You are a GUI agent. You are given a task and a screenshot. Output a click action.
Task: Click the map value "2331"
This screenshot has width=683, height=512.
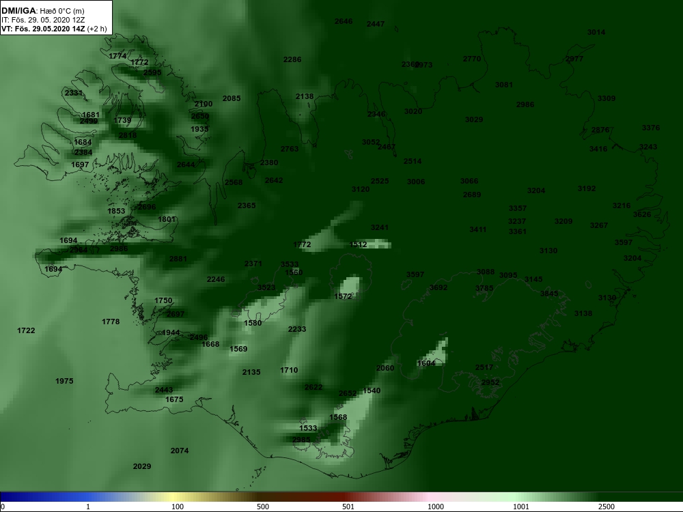(74, 93)
